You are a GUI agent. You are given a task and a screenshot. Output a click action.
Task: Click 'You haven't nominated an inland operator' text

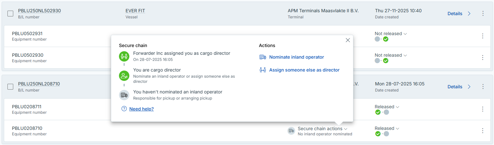(178, 92)
